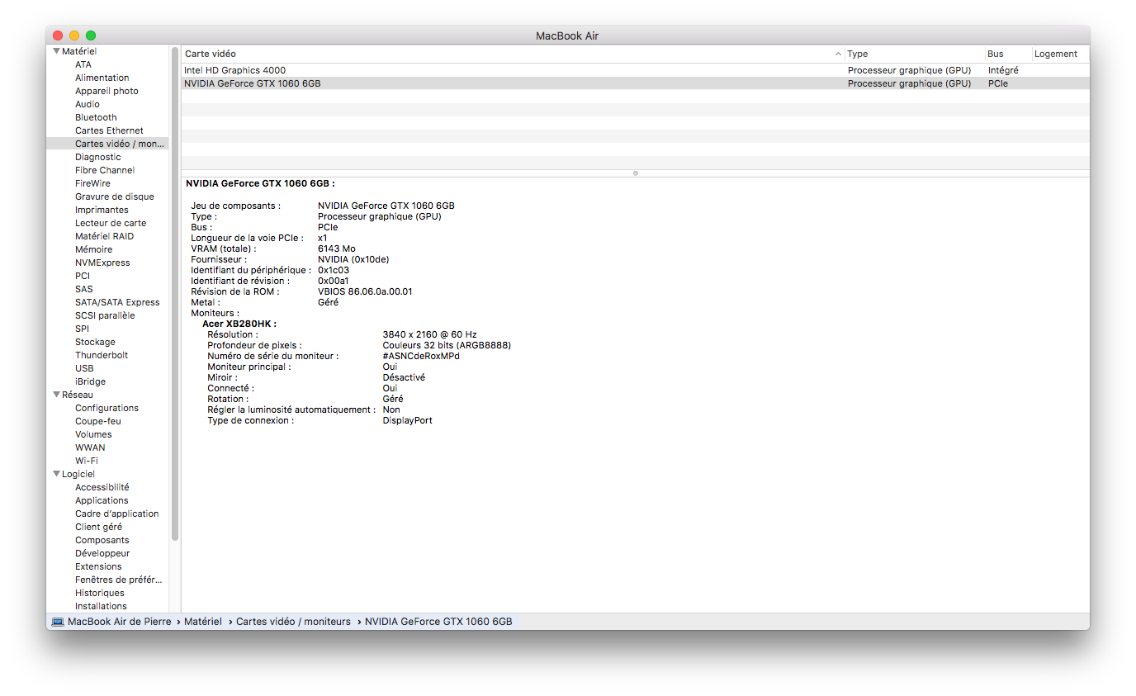Viewport: 1136px width, 696px height.
Task: Open ATA in the sidebar
Action: tap(83, 64)
